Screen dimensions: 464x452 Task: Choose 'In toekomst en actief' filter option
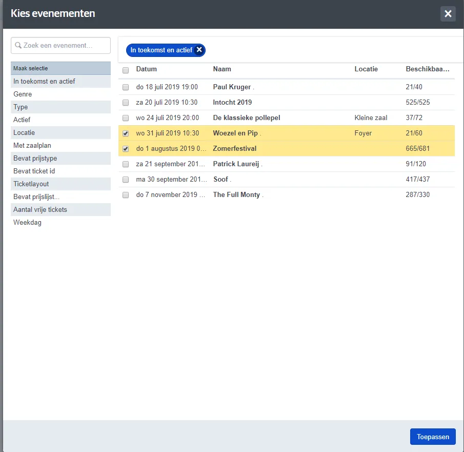pyautogui.click(x=60, y=81)
